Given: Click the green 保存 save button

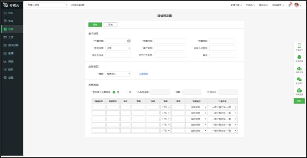Looking at the screenshot, I should (x=95, y=25).
